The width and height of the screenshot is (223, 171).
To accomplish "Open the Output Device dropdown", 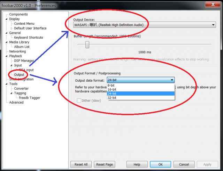I will coord(145,25).
